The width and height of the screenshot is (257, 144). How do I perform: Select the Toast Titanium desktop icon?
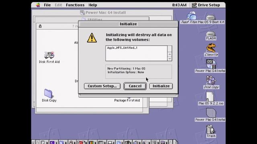[x=191, y=16]
